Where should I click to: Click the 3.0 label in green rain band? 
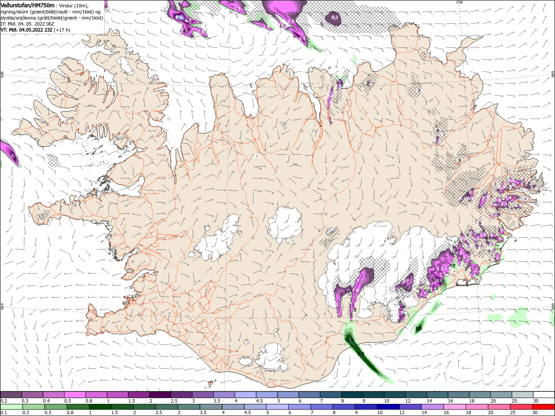tap(350, 341)
